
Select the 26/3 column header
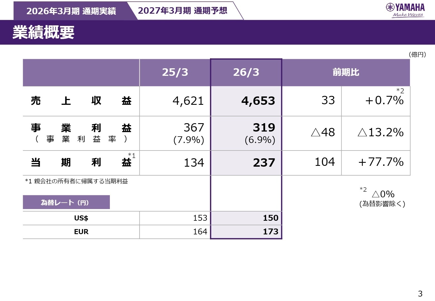pyautogui.click(x=246, y=72)
